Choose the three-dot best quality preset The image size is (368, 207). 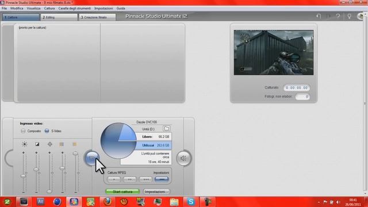point(145,179)
